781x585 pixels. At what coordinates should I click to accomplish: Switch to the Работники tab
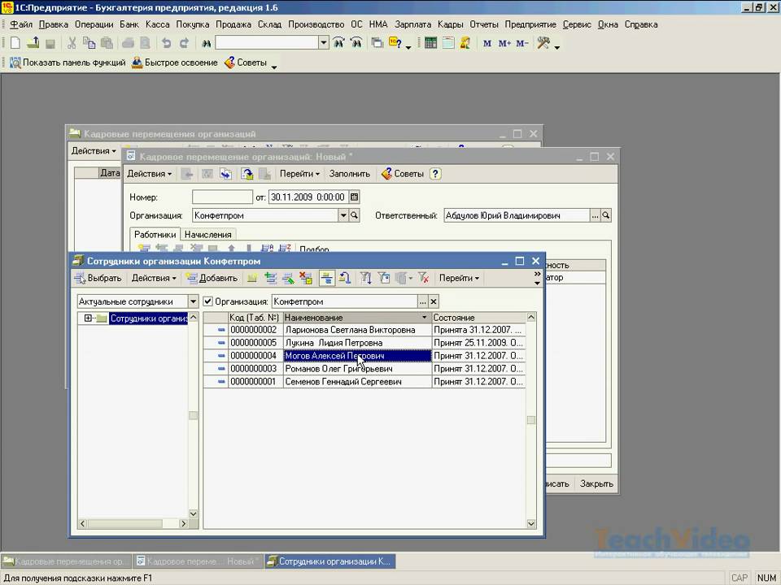pos(155,234)
